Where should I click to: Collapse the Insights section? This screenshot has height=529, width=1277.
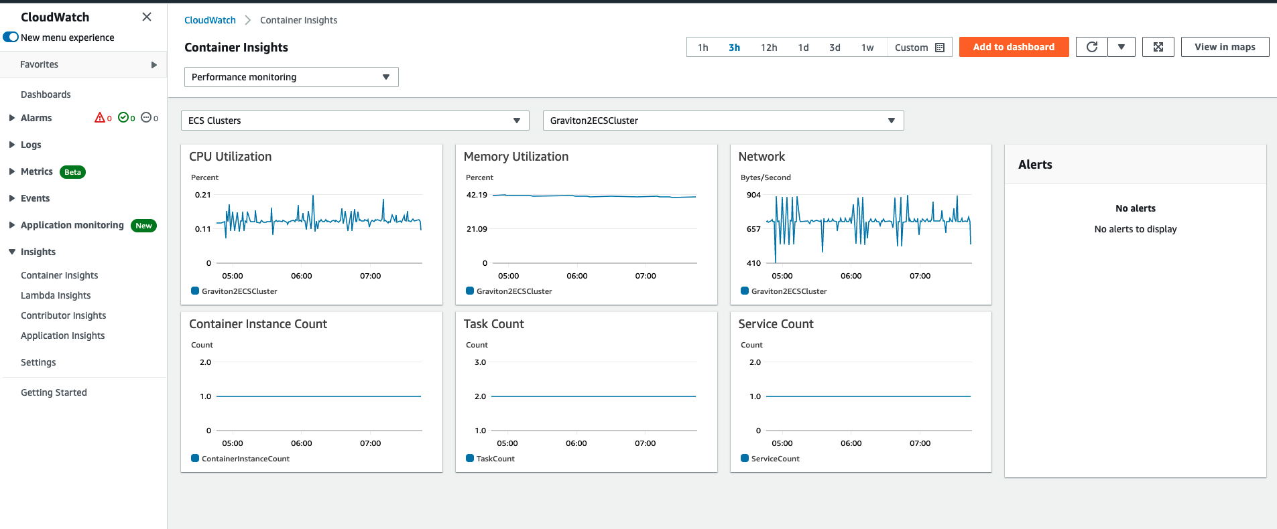pos(12,252)
